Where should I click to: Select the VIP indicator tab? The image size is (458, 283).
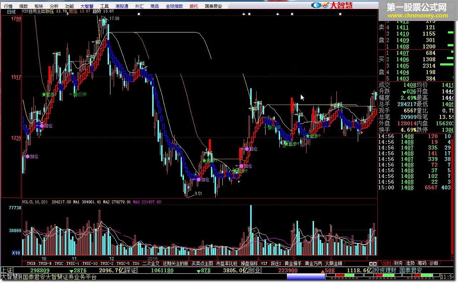click(x=264, y=263)
